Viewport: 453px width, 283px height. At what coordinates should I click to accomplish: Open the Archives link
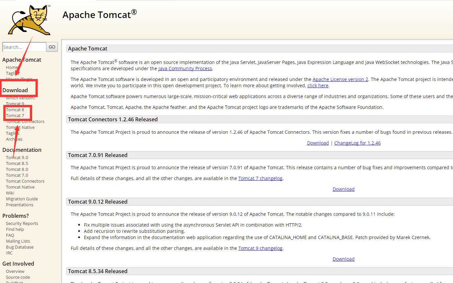[14, 139]
